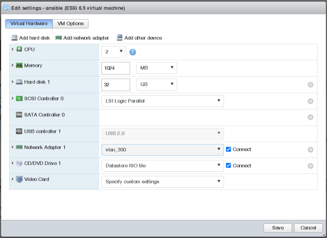Click the SATA Controller 0 label text
This screenshot has width=327, height=238.
click(x=44, y=115)
